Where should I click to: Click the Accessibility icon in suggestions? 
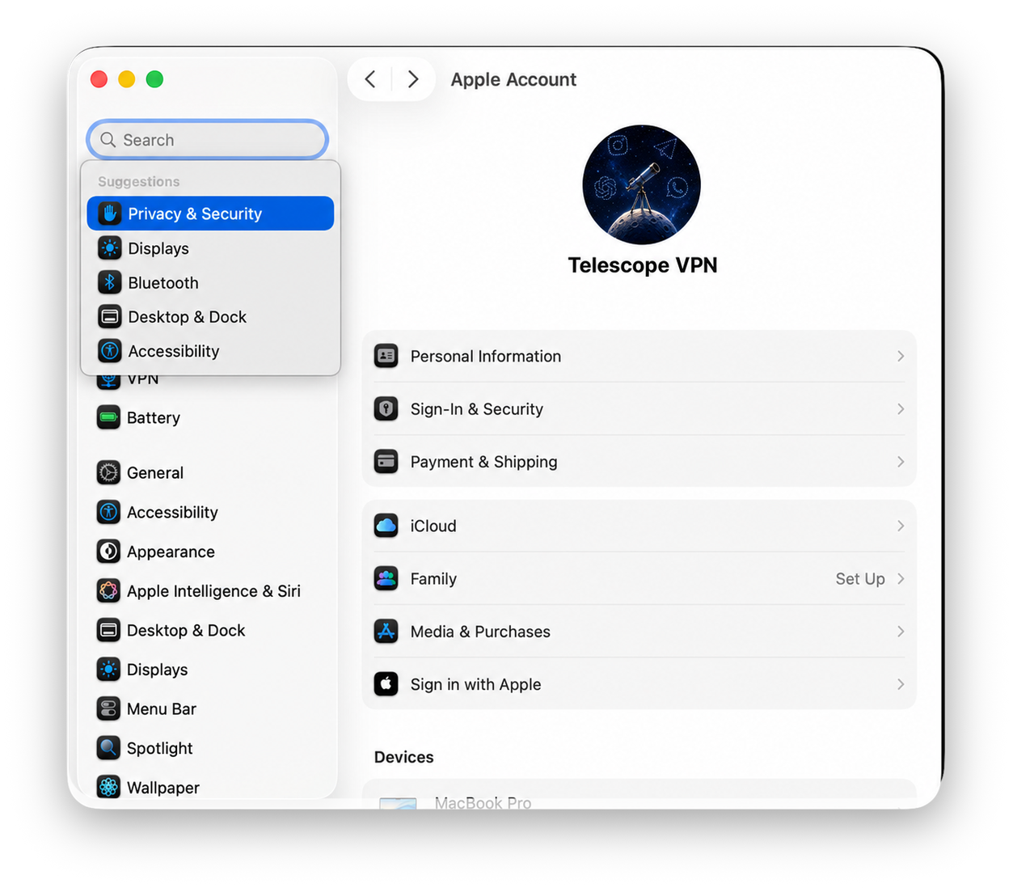pos(110,351)
